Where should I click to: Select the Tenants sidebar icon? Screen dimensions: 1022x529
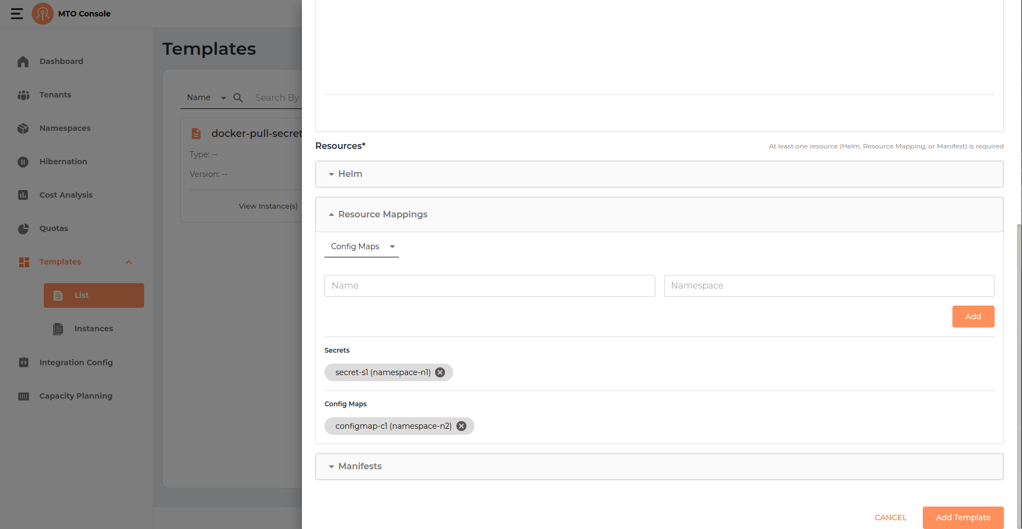coord(24,95)
